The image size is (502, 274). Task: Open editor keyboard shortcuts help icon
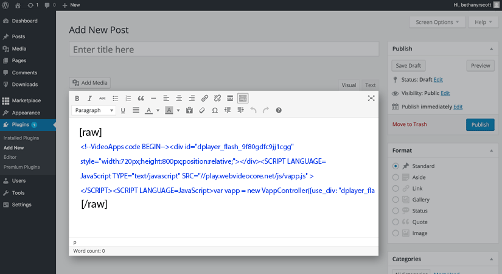[279, 110]
